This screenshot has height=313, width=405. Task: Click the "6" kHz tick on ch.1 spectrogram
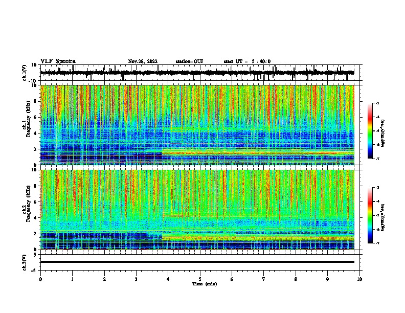coord(35,118)
